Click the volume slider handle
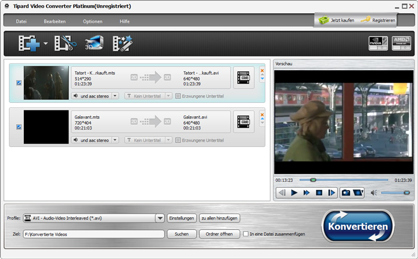 407,193
